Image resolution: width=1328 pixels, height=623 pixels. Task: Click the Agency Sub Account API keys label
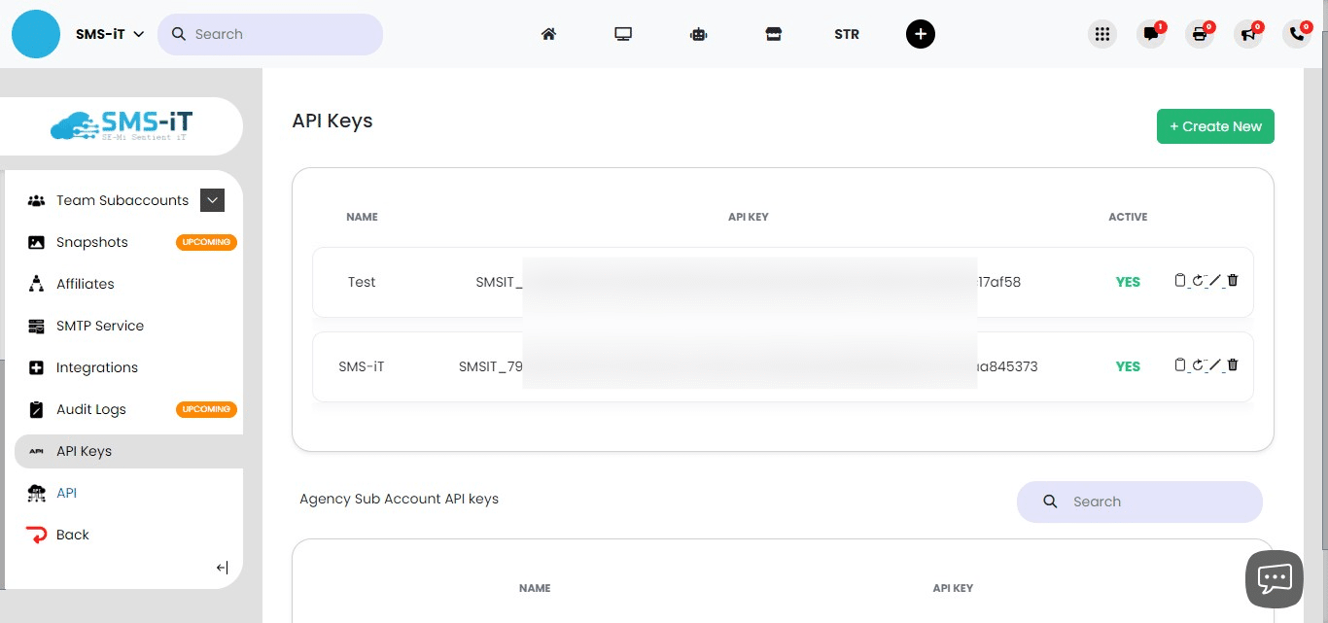click(x=399, y=499)
